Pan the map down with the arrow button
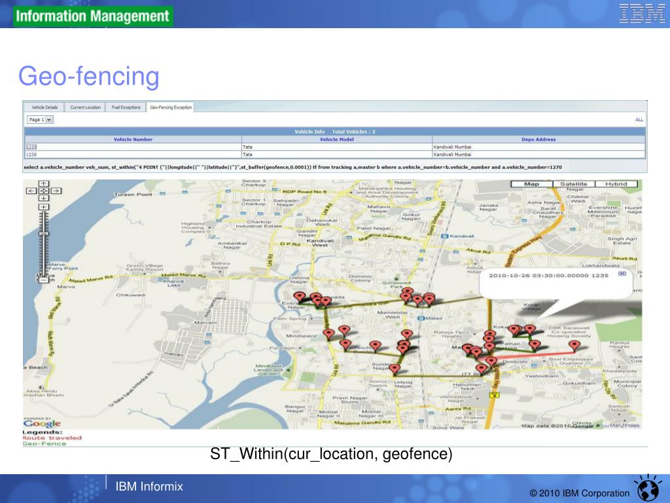Screen dimensions: 670x503 click(44, 198)
